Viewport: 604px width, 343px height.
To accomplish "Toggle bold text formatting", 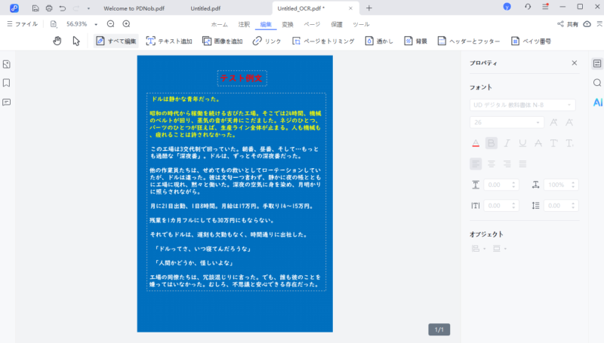I will [x=492, y=143].
